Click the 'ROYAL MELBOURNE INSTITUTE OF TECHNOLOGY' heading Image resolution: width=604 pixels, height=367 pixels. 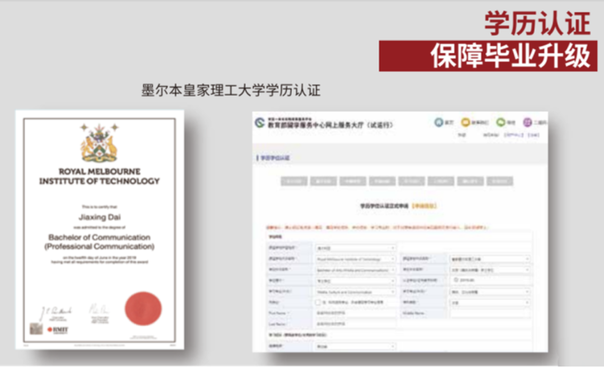tap(100, 176)
